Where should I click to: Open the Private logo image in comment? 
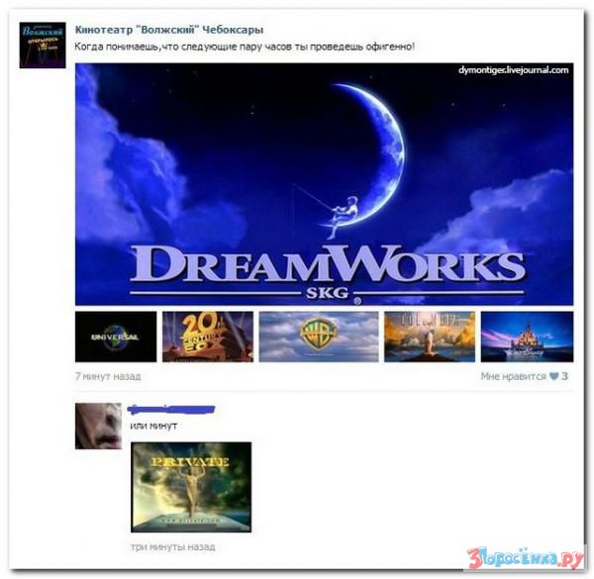click(190, 486)
